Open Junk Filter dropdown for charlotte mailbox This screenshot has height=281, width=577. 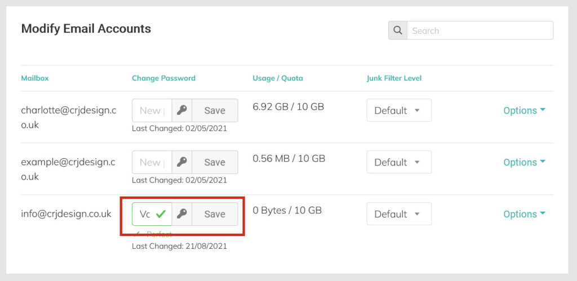[399, 110]
